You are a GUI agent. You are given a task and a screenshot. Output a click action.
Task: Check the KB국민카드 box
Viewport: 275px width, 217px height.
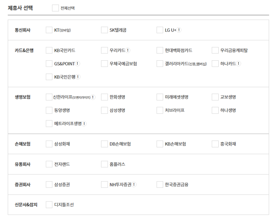coord(49,50)
